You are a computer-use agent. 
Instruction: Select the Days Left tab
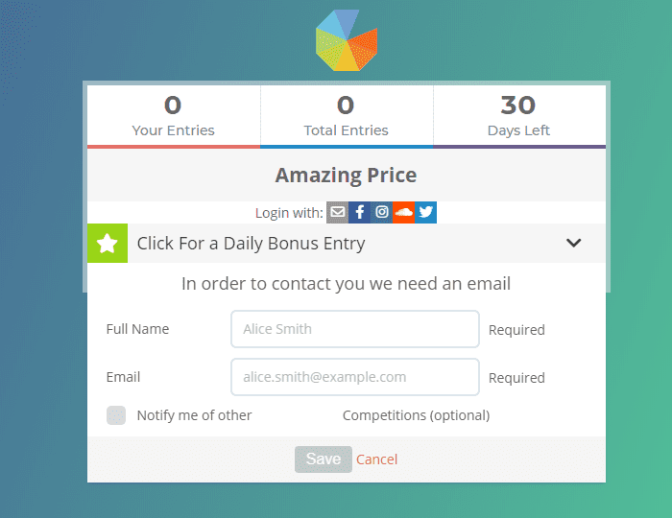pyautogui.click(x=519, y=116)
